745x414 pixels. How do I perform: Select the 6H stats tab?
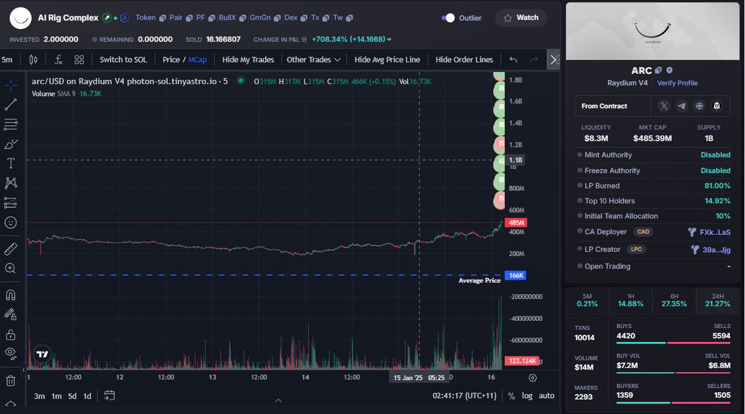(674, 300)
